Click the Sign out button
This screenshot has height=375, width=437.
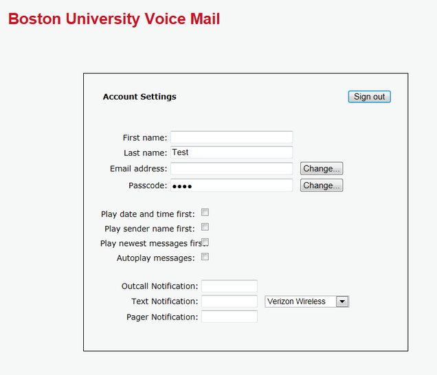[x=369, y=97]
